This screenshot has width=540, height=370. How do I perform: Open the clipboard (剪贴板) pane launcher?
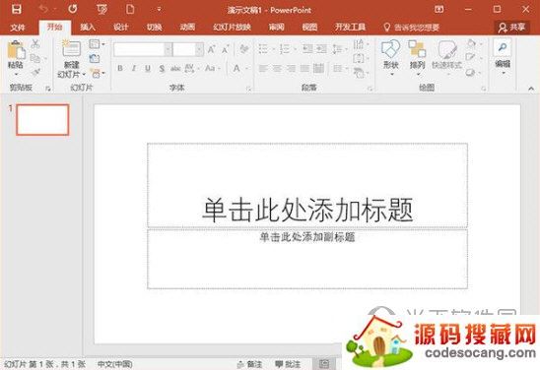[48, 90]
